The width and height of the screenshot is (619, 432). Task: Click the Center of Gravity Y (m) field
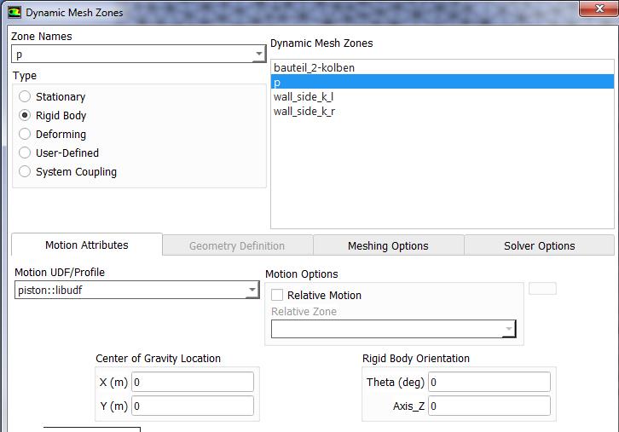(193, 406)
